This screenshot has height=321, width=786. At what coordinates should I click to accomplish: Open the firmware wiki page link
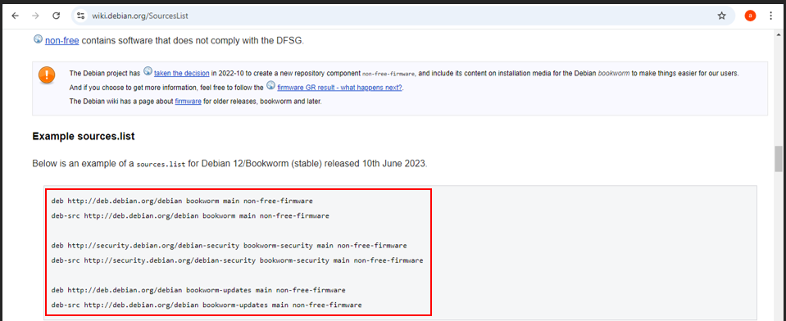(188, 102)
